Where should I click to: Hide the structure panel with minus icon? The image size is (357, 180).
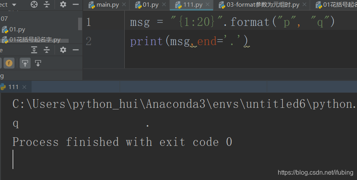coord(76,50)
